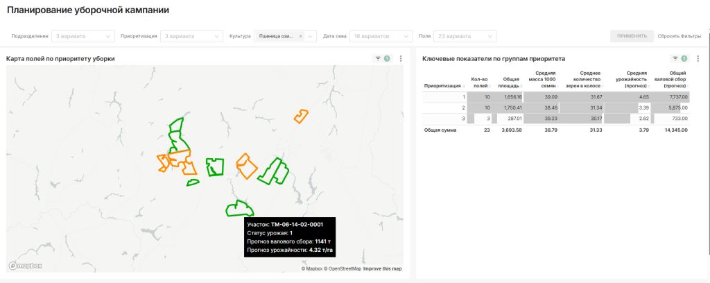Click the Общая сумма row label
The image size is (710, 283).
[440, 130]
